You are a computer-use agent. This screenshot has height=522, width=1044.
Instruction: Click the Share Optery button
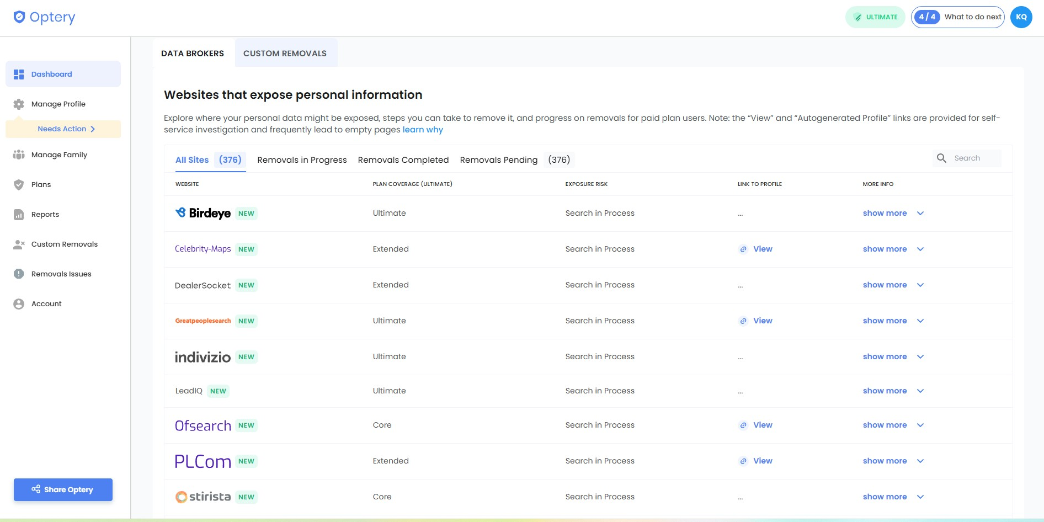point(63,490)
